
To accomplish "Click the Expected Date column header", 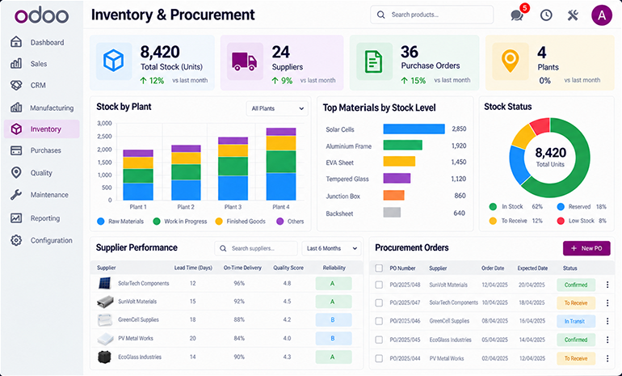I will pos(532,268).
